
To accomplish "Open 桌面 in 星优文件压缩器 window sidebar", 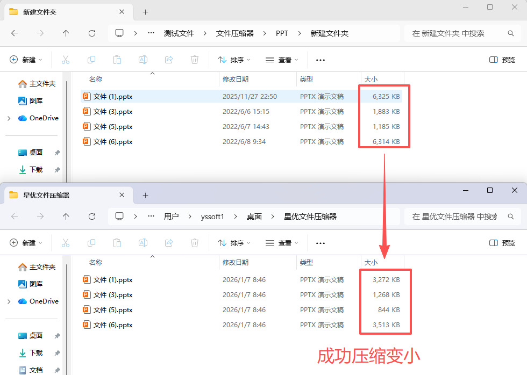I will (x=31, y=336).
